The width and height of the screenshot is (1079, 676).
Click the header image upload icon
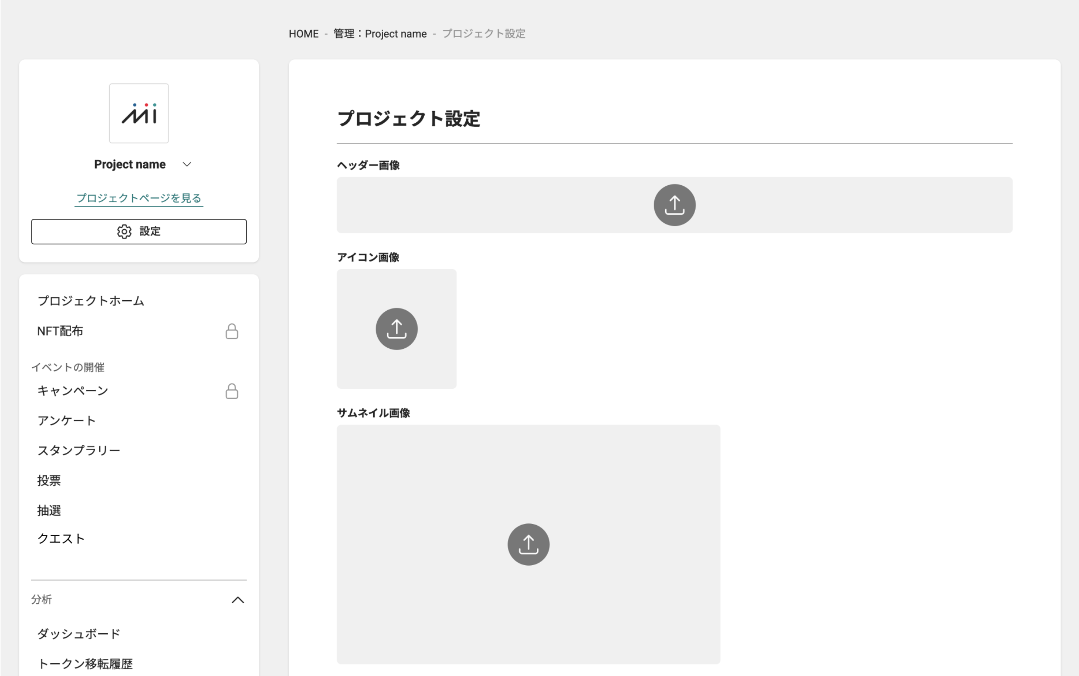tap(674, 205)
